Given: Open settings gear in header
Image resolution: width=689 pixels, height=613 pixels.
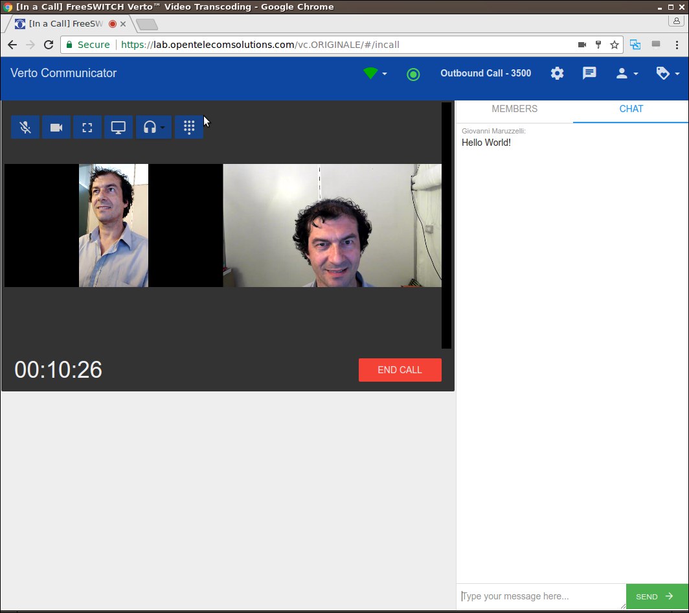Looking at the screenshot, I should coord(557,73).
